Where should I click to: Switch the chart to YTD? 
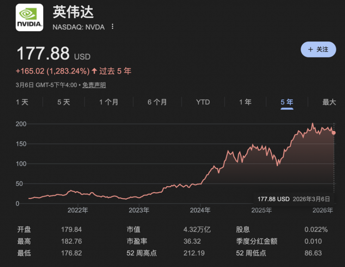(x=203, y=102)
